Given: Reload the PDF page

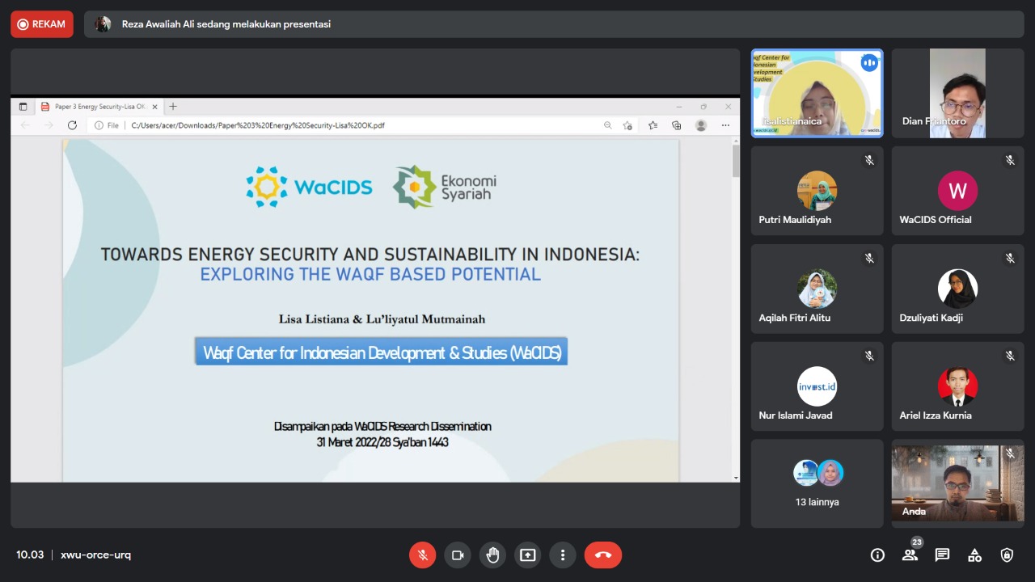Looking at the screenshot, I should (x=72, y=125).
